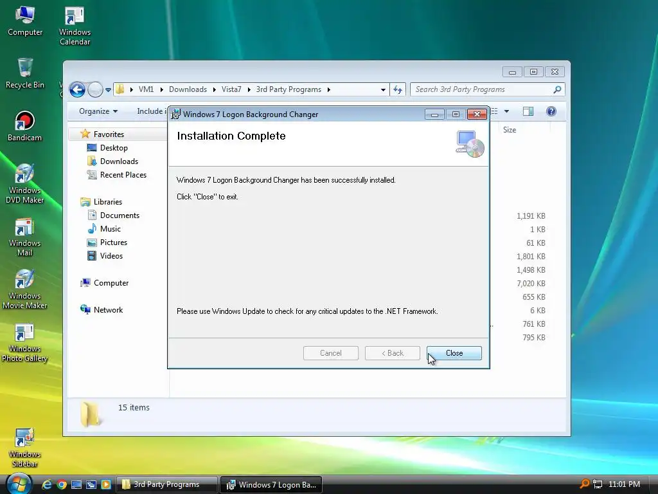Expand arrow after Vista7 breadcrumb
Image resolution: width=658 pixels, height=494 pixels.
(249, 89)
